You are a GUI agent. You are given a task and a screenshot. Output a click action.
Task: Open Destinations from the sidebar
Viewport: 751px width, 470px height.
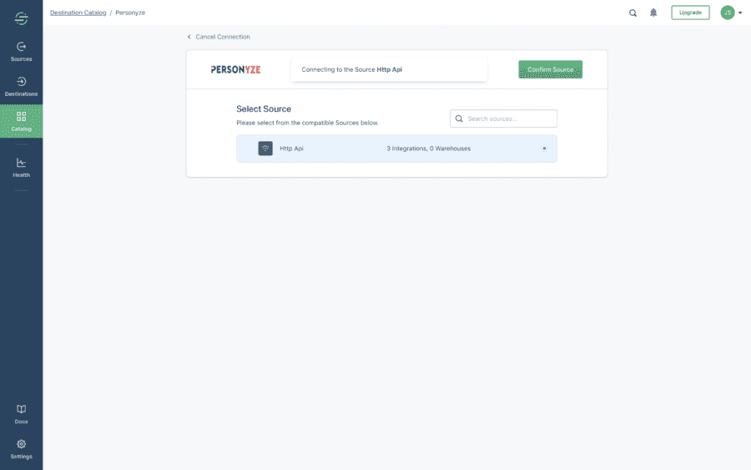coord(21,86)
